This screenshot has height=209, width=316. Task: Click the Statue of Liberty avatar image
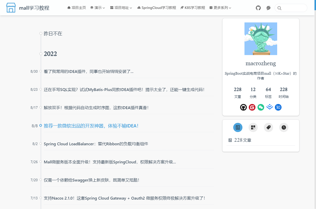[261, 39]
